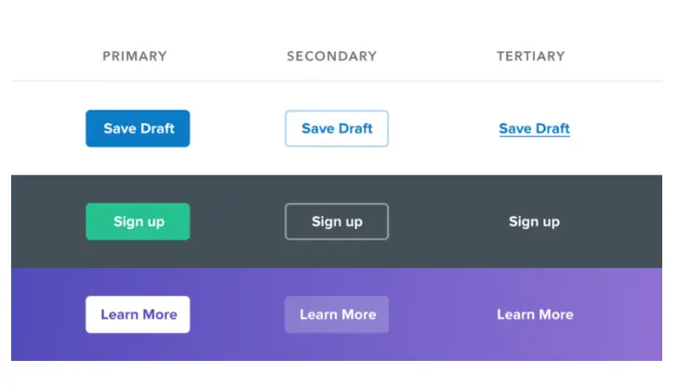Select the TERTIARY column header
This screenshot has height=386, width=692.
click(531, 56)
